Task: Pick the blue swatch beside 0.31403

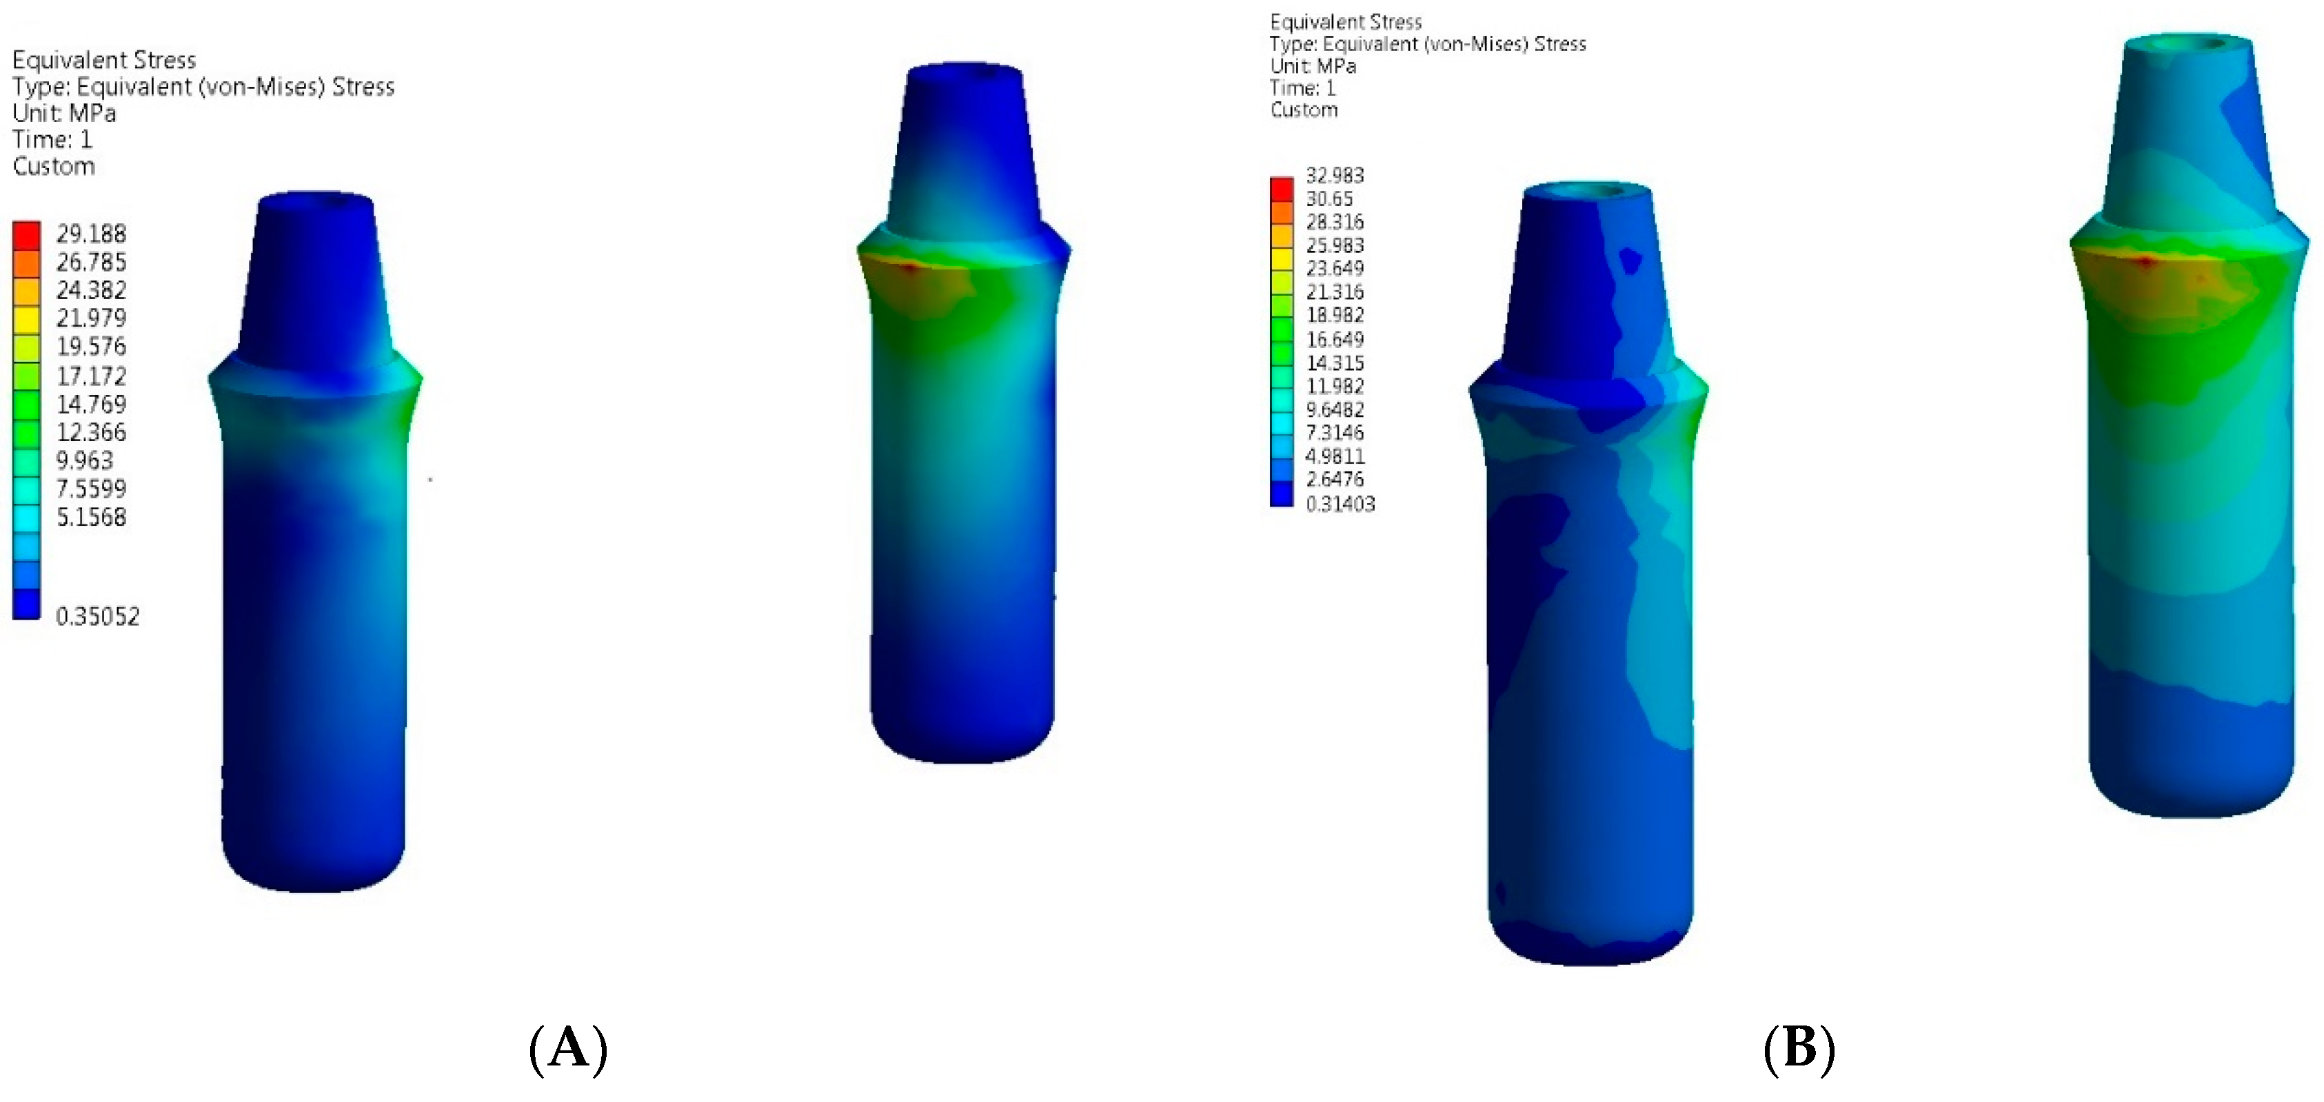Action: tap(1281, 494)
